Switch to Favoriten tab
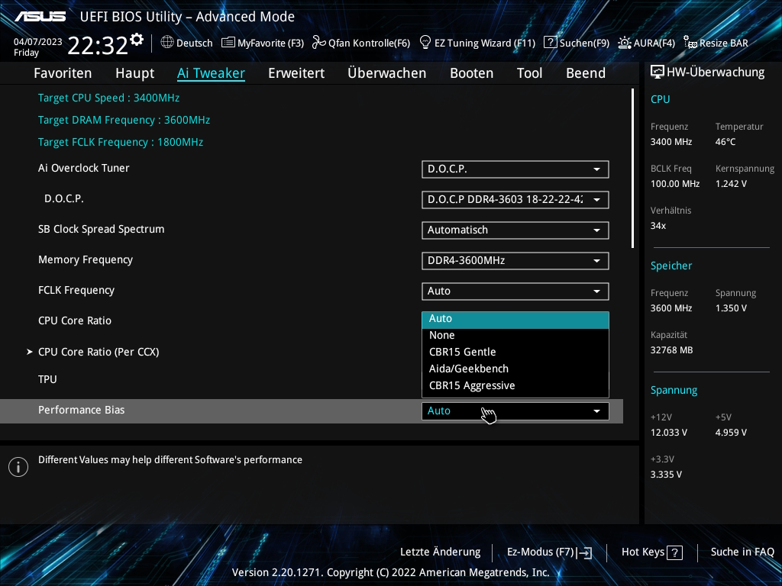 click(63, 73)
